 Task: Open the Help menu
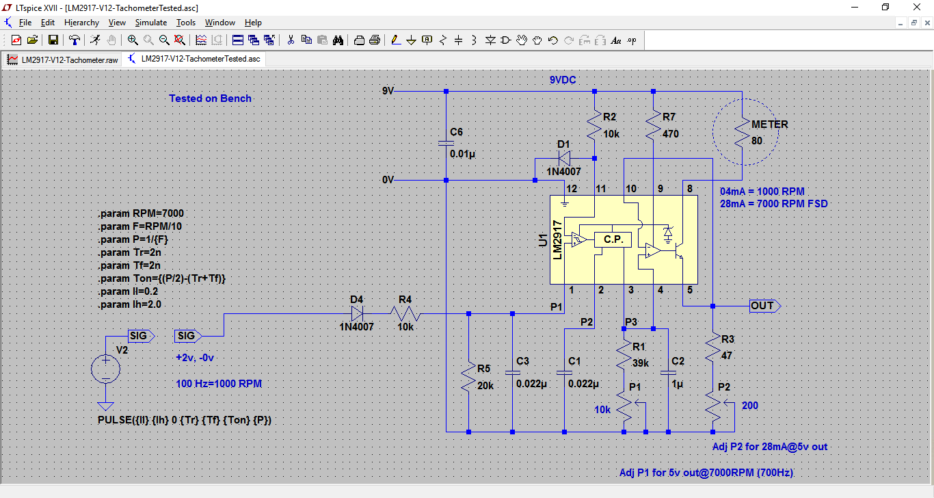pos(253,23)
